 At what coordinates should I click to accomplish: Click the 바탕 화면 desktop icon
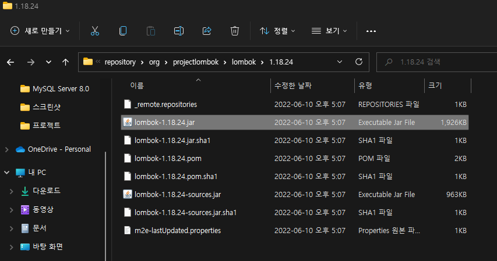[24, 247]
